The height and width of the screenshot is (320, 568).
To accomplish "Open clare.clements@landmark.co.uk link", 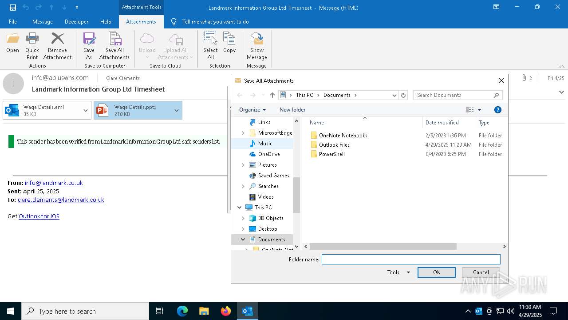I will coord(61,200).
